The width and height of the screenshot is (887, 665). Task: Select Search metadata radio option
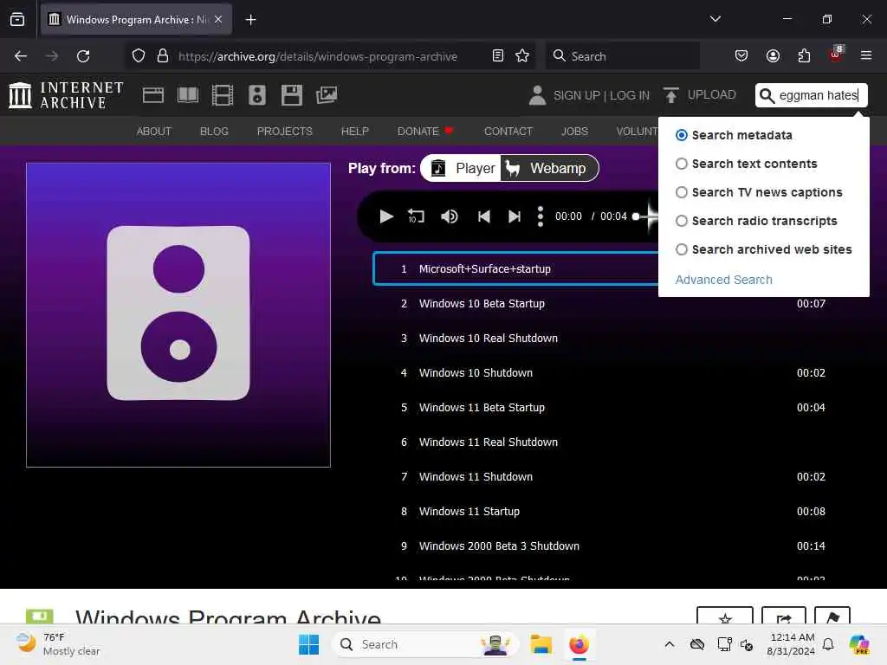point(681,135)
